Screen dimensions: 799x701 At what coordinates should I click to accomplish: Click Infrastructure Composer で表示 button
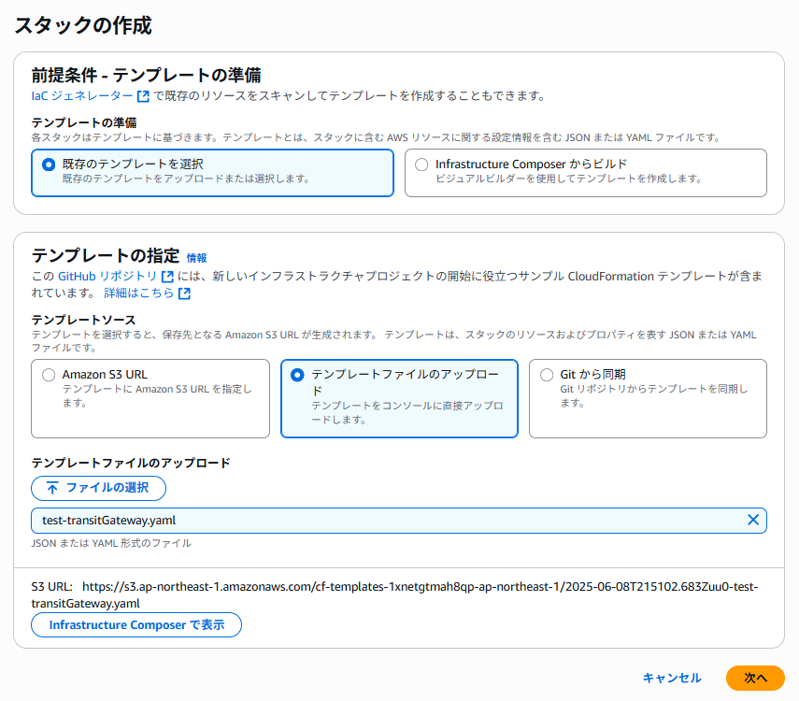click(x=136, y=625)
